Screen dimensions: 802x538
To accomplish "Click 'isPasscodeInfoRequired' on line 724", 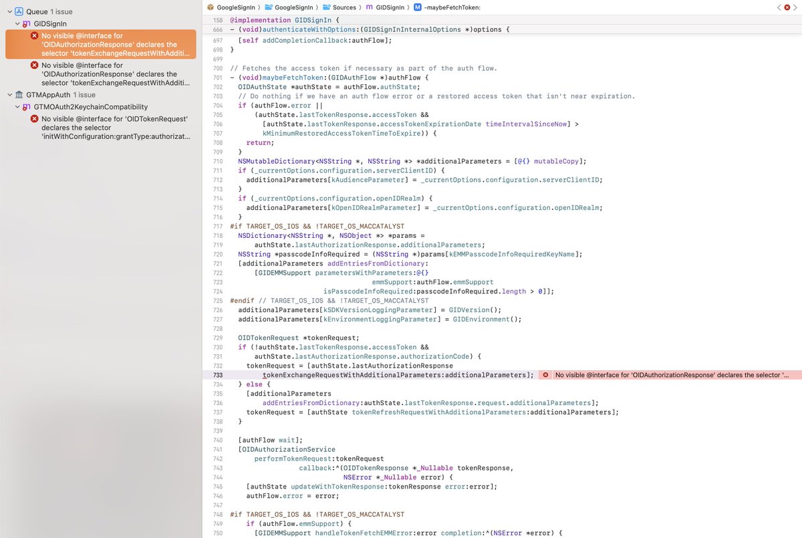I will 367,291.
